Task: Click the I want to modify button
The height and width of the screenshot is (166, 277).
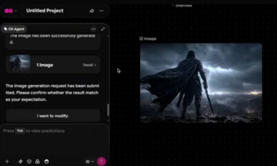Action: [53, 116]
